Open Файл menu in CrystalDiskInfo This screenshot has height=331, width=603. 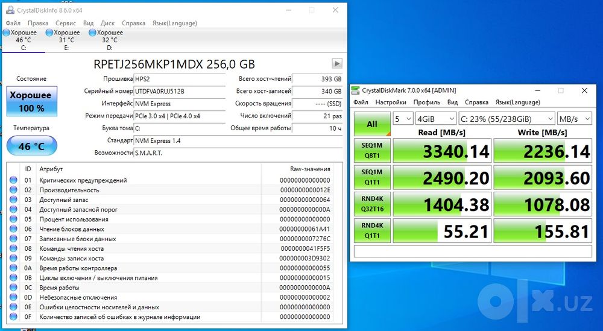13,23
